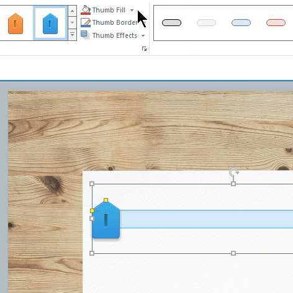Image resolution: width=293 pixels, height=293 pixels.
Task: Click the rotation handle above the slider
Action: coord(234,172)
